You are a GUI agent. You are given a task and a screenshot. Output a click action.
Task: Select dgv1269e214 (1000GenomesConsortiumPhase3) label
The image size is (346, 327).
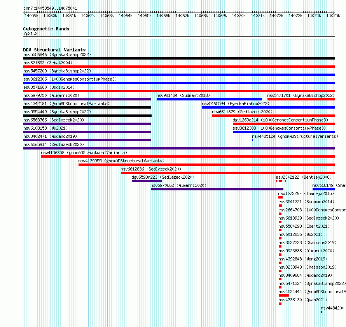pos(280,120)
